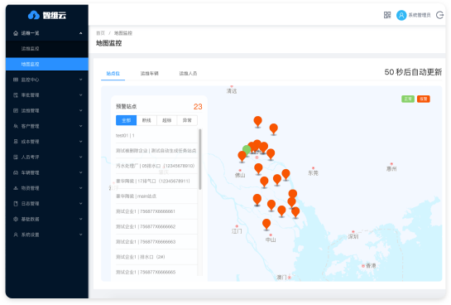The image size is (451, 305).
Task: Click the 日志管理 sidebar icon
Action: [x=16, y=204]
